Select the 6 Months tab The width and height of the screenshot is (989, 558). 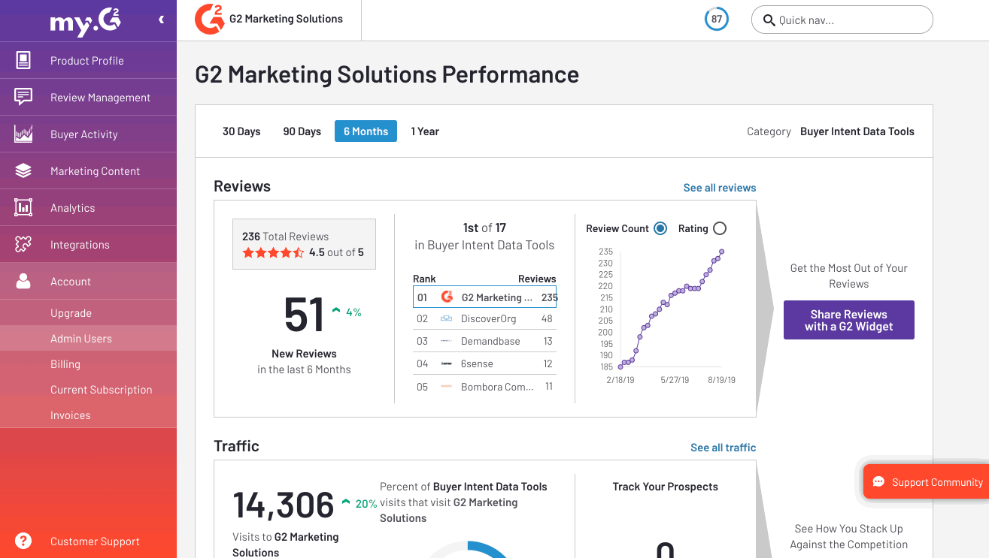click(x=366, y=131)
